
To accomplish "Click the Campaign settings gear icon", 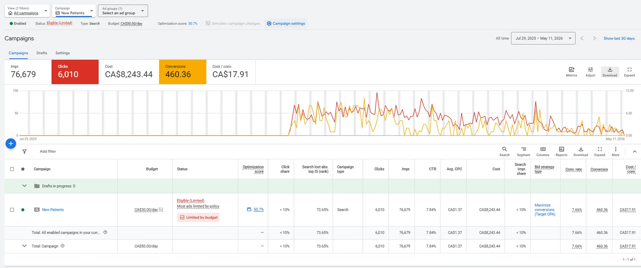I will coord(269,23).
